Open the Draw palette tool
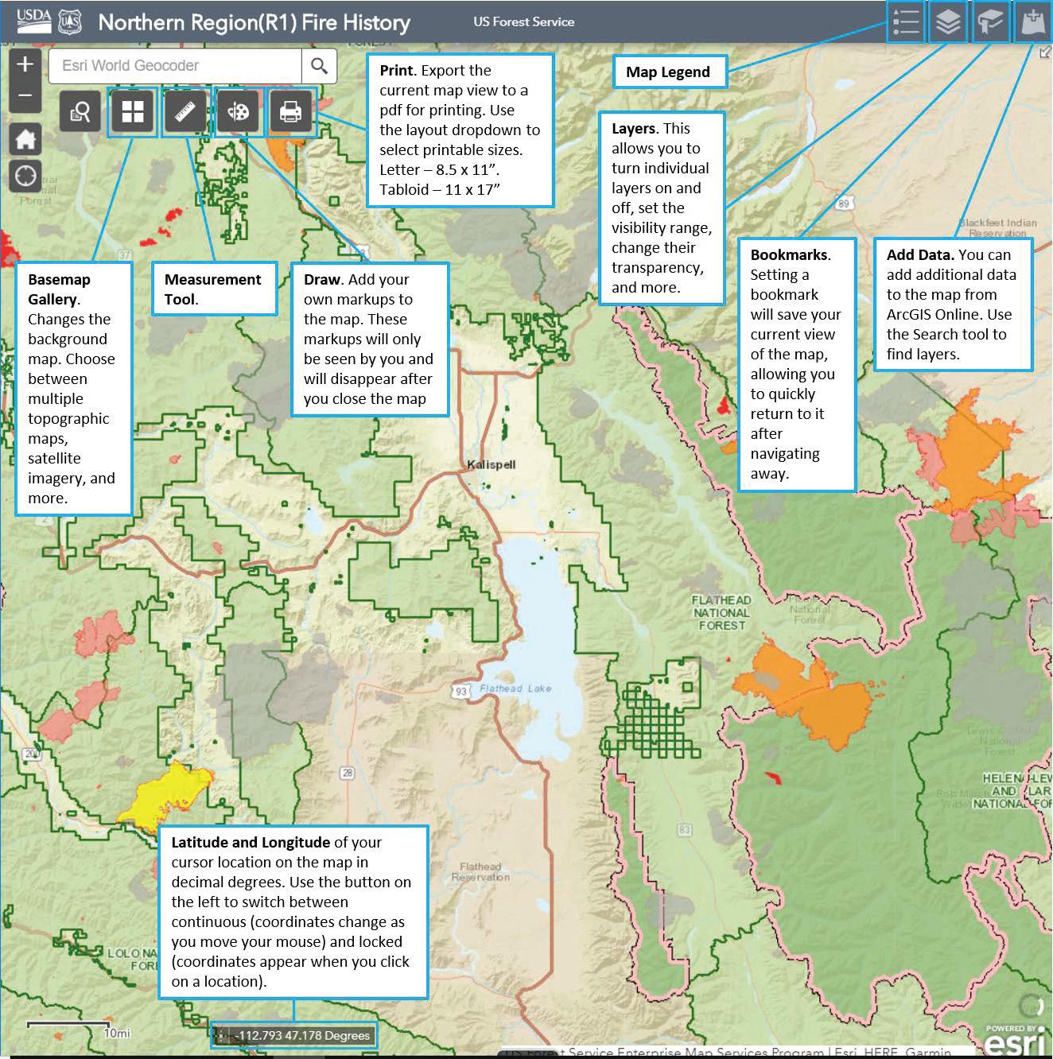Viewport: 1053px width, 1059px height. [238, 112]
